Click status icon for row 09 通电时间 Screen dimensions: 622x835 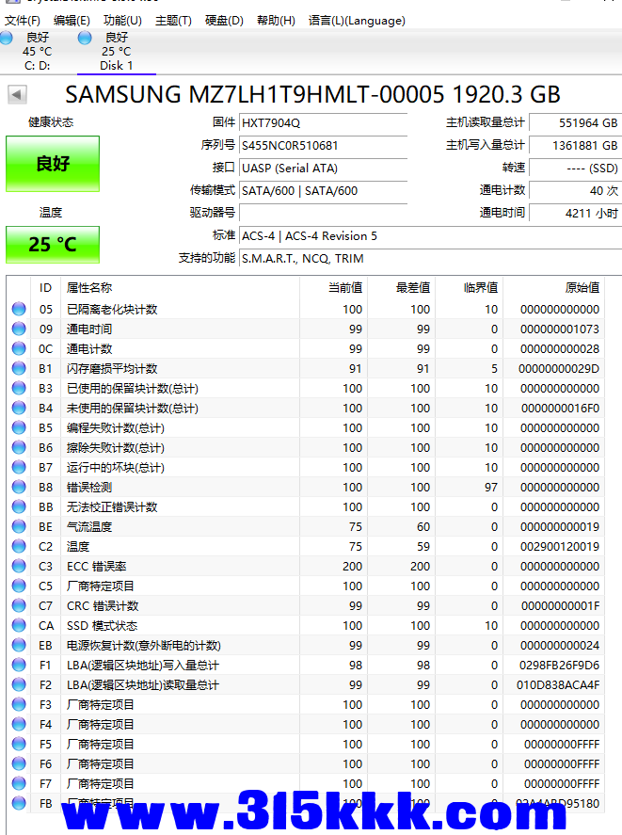[19, 329]
